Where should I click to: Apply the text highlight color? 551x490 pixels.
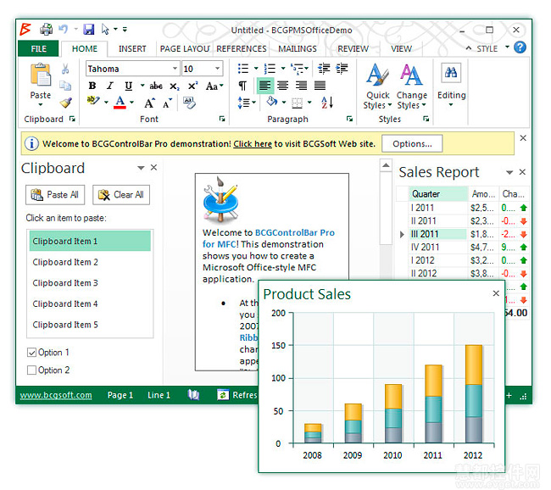(x=93, y=101)
